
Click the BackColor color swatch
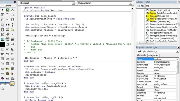point(155,62)
